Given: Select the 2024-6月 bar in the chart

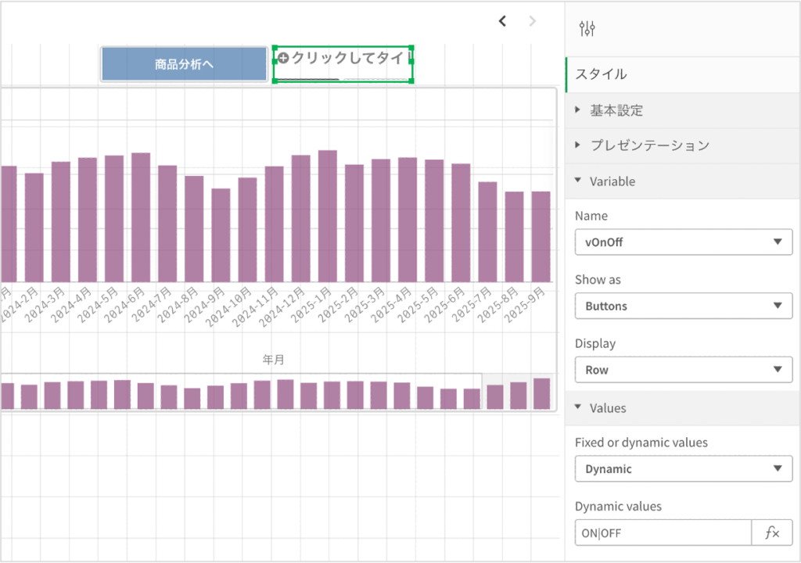Looking at the screenshot, I should tap(141, 217).
